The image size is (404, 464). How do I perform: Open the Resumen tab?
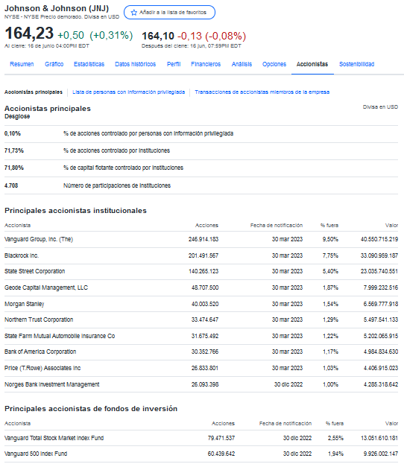(x=22, y=64)
